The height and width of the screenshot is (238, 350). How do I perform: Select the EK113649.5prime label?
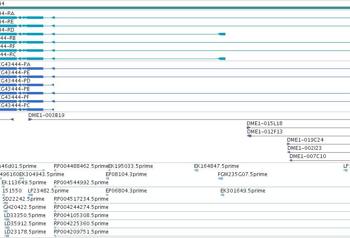(24, 183)
